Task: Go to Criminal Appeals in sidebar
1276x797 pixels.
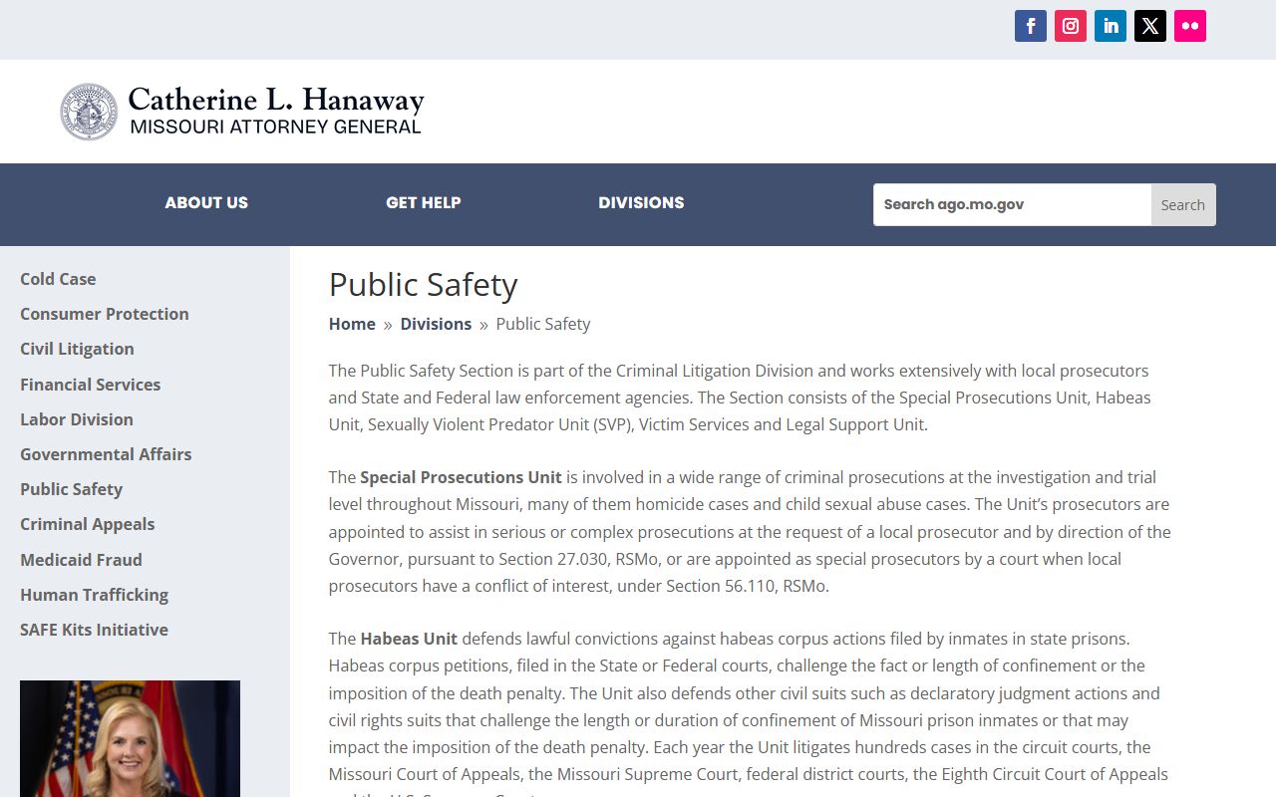Action: 88,524
